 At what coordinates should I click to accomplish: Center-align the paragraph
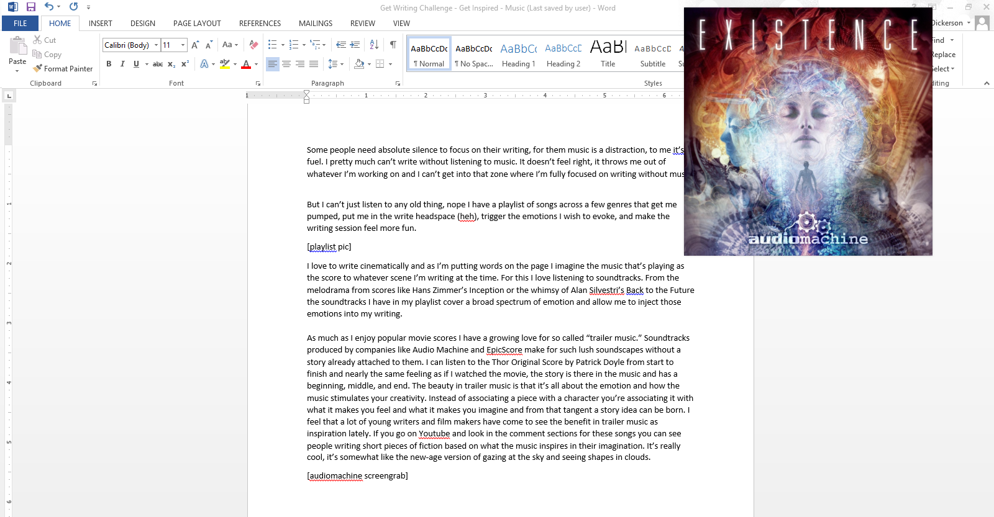pyautogui.click(x=286, y=64)
